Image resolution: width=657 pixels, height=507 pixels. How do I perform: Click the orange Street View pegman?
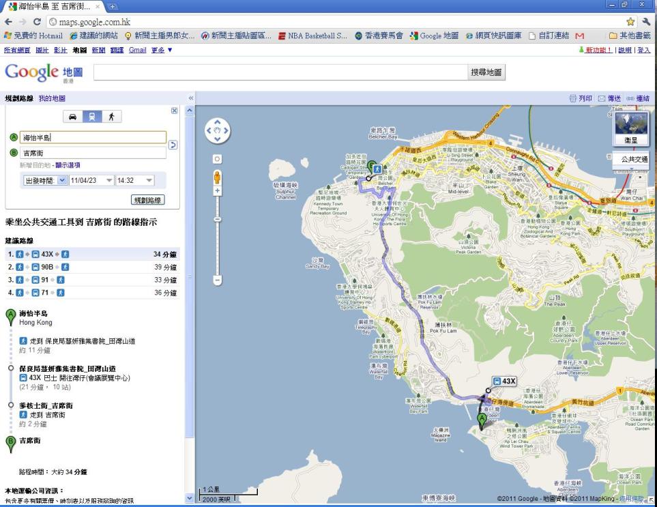217,177
